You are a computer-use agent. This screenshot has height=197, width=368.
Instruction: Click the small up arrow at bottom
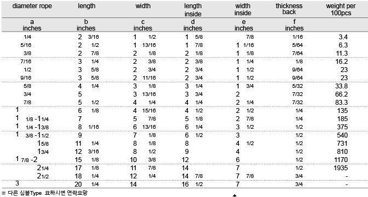[x=234, y=195]
